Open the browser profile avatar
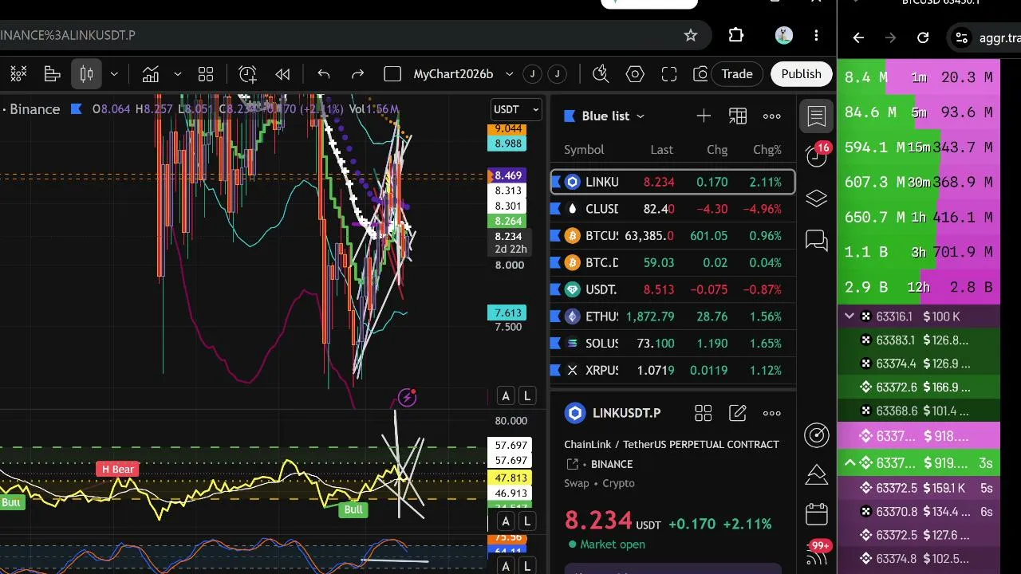Image resolution: width=1021 pixels, height=574 pixels. [x=783, y=35]
